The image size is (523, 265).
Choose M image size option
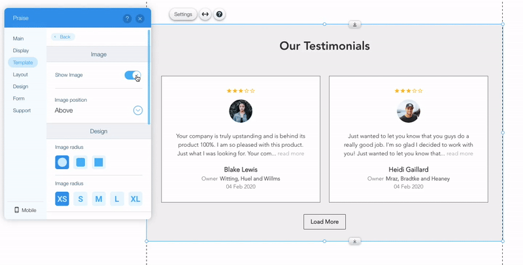(x=99, y=199)
